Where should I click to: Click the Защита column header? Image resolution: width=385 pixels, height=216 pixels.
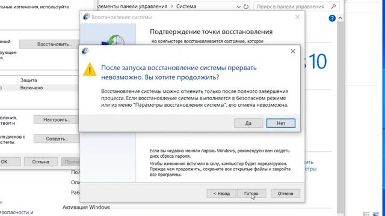click(29, 80)
